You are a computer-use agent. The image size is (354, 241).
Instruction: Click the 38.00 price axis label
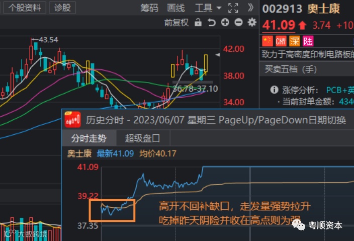pyautogui.click(x=234, y=76)
